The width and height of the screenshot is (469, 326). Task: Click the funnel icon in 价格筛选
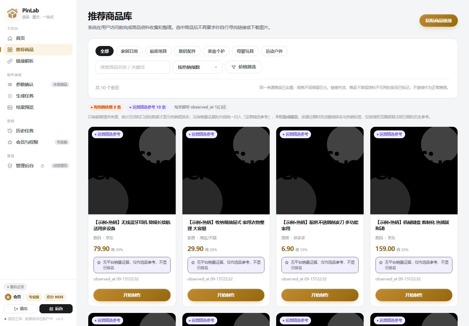pyautogui.click(x=234, y=67)
